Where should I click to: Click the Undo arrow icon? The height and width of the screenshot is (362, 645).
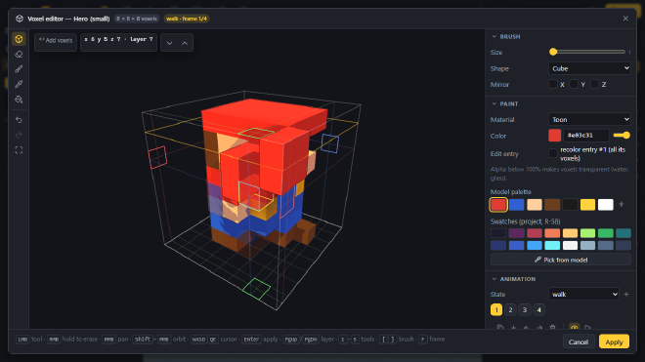pyautogui.click(x=19, y=120)
